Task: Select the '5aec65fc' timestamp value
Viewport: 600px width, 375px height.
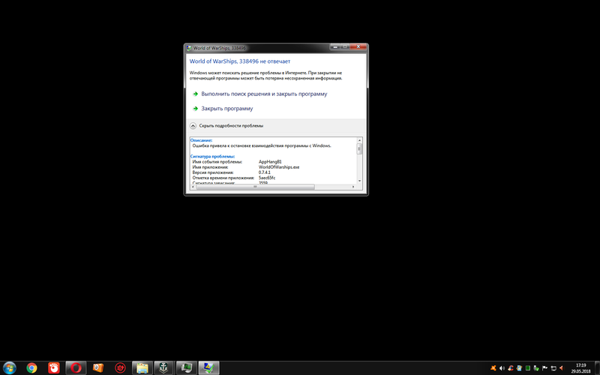Action: [267, 178]
